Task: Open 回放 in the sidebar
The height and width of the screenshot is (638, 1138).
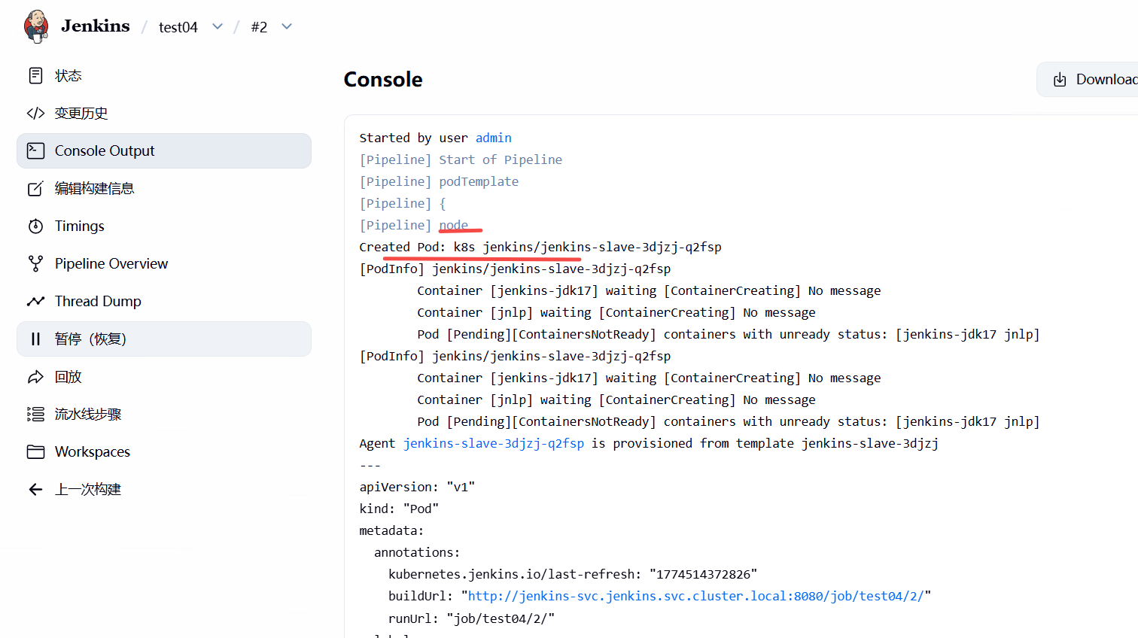Action: [164, 376]
